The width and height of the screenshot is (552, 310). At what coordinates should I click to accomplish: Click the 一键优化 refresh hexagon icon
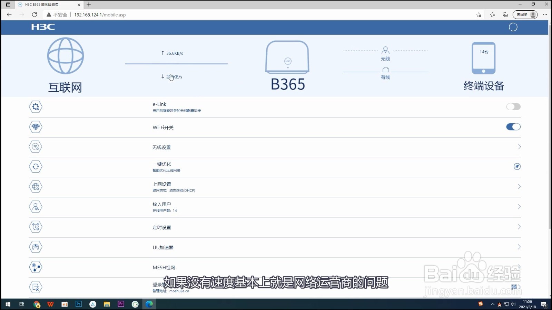pos(36,167)
